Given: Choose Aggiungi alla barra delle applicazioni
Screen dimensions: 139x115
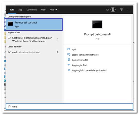Looking at the screenshot, I should 89,70.
